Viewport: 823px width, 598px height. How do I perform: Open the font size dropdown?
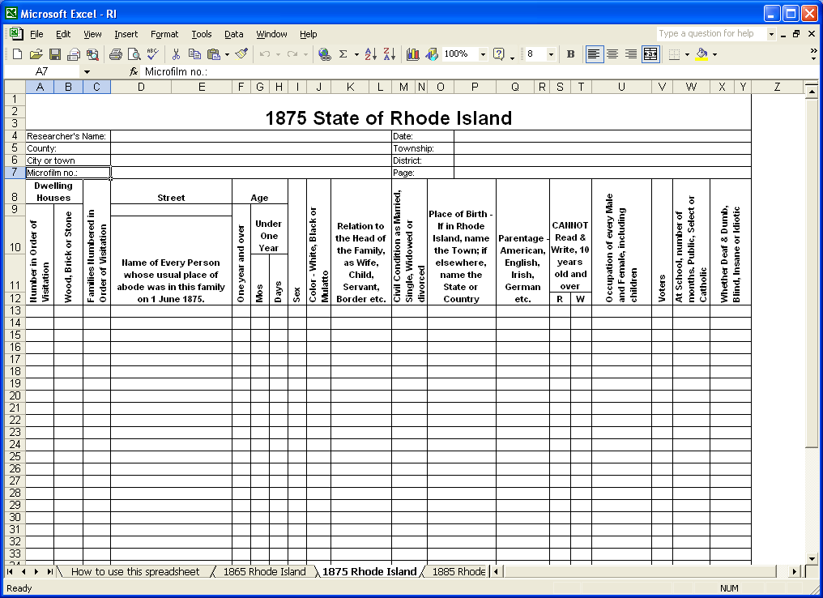click(551, 54)
